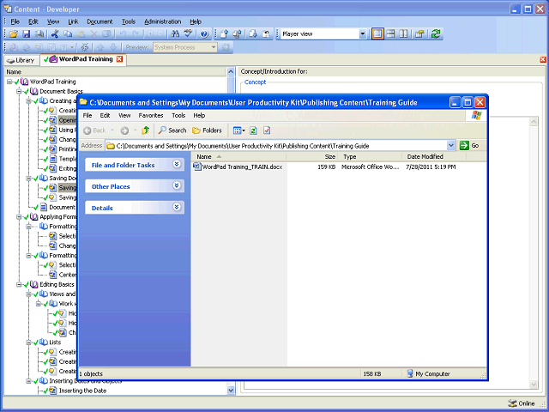Collapse the Document Basics tree node
Viewport: 549px width, 412px height.
pos(19,92)
